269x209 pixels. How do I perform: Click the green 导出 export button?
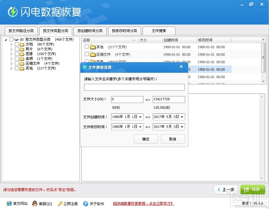[x=253, y=190]
